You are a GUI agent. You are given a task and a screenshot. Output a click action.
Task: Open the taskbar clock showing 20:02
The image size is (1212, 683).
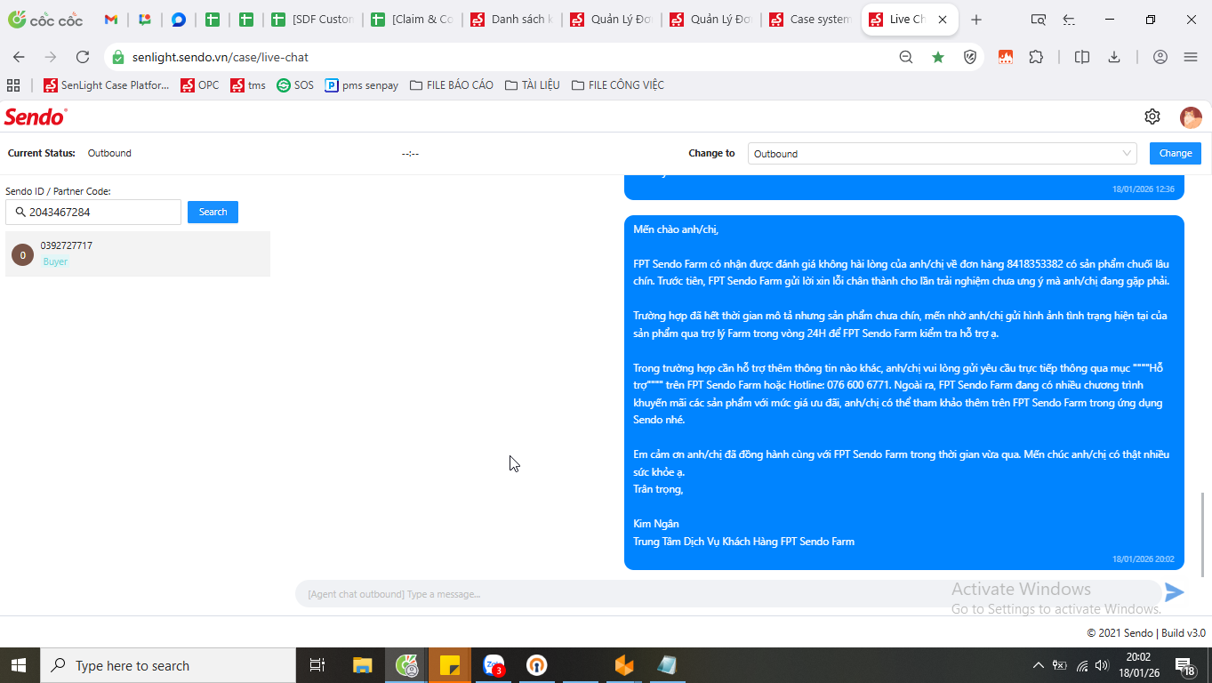point(1138,665)
